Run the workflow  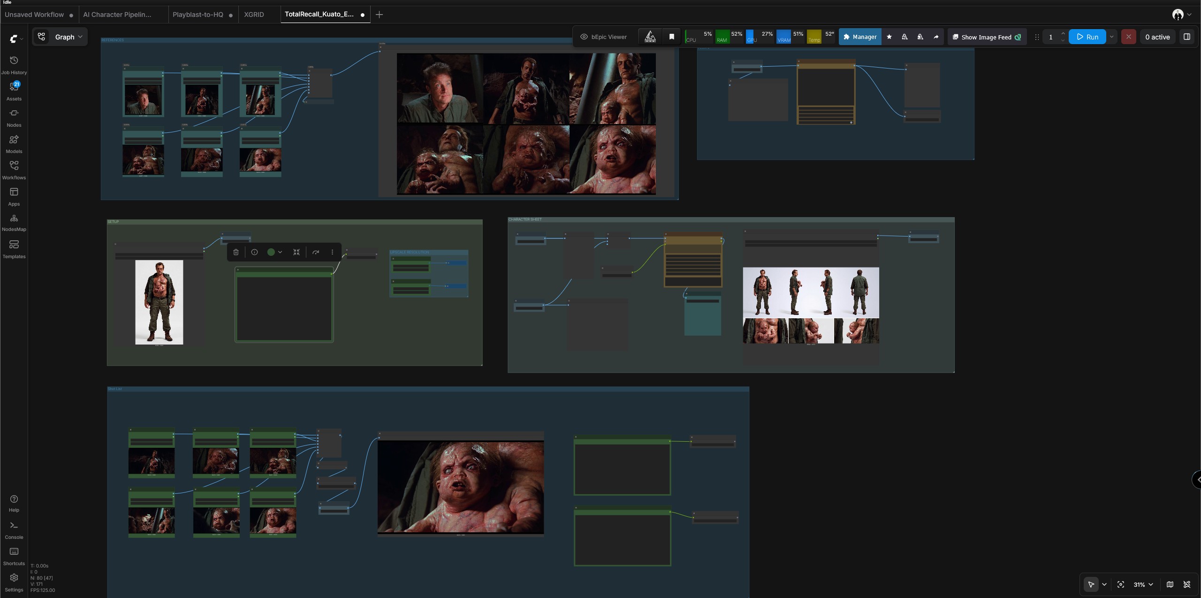pos(1087,37)
